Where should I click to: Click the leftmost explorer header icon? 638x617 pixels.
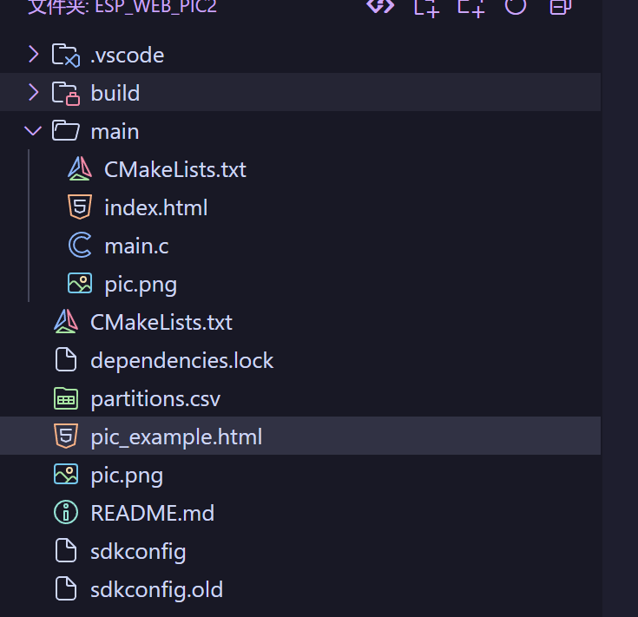click(x=380, y=6)
